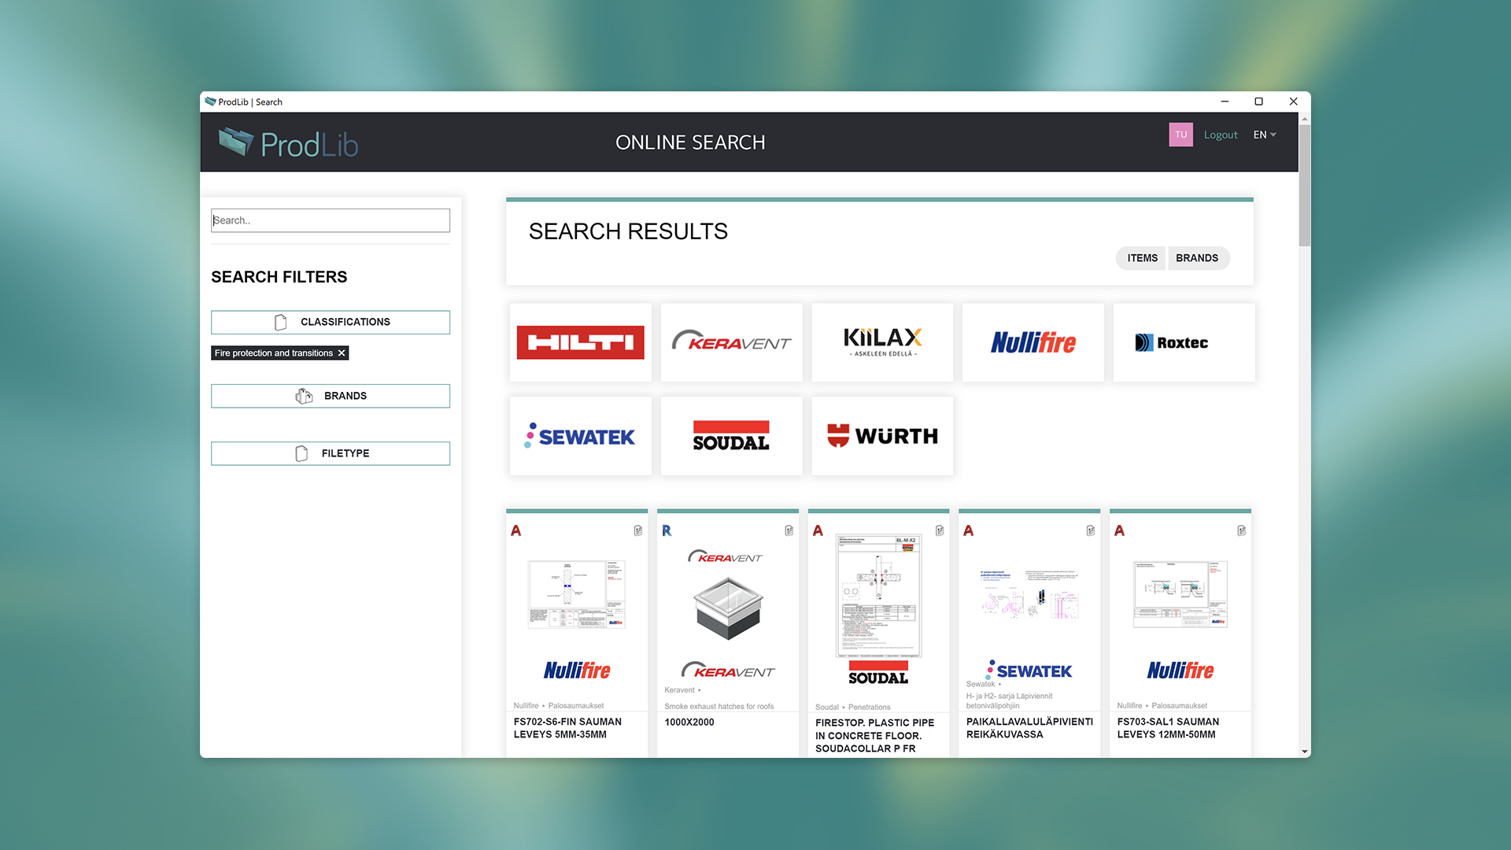Select the Sewatek brand logo
Image resolution: width=1511 pixels, height=850 pixels.
pos(581,436)
